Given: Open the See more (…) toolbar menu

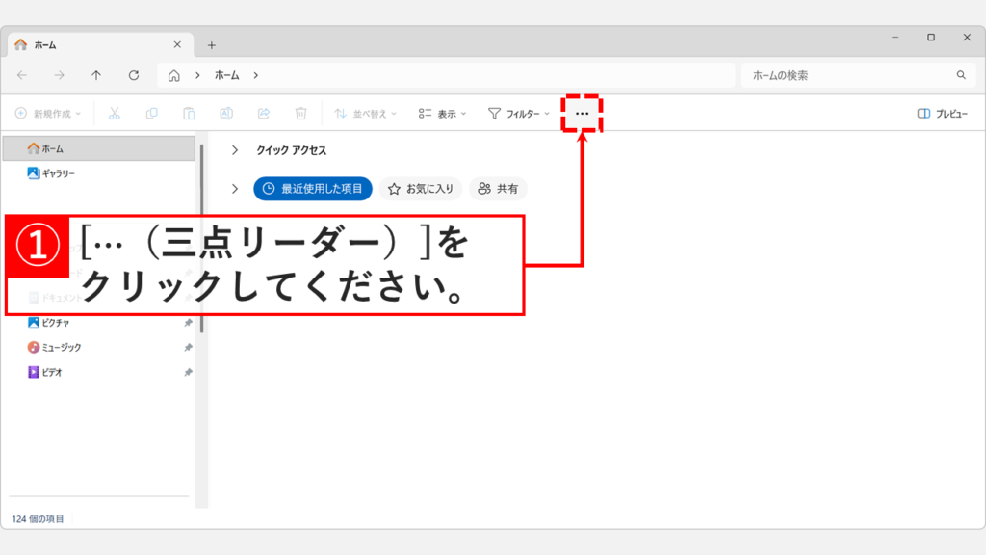Looking at the screenshot, I should click(x=583, y=113).
